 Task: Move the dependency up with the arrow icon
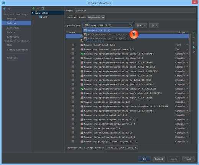click(x=194, y=43)
